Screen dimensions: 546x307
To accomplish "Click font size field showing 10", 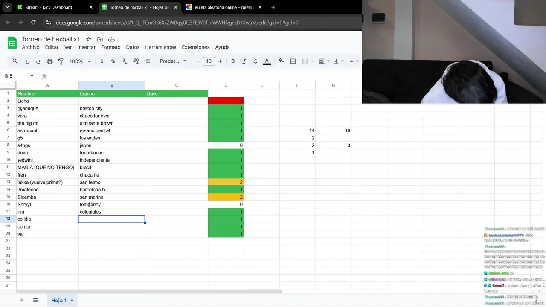I will pos(209,61).
